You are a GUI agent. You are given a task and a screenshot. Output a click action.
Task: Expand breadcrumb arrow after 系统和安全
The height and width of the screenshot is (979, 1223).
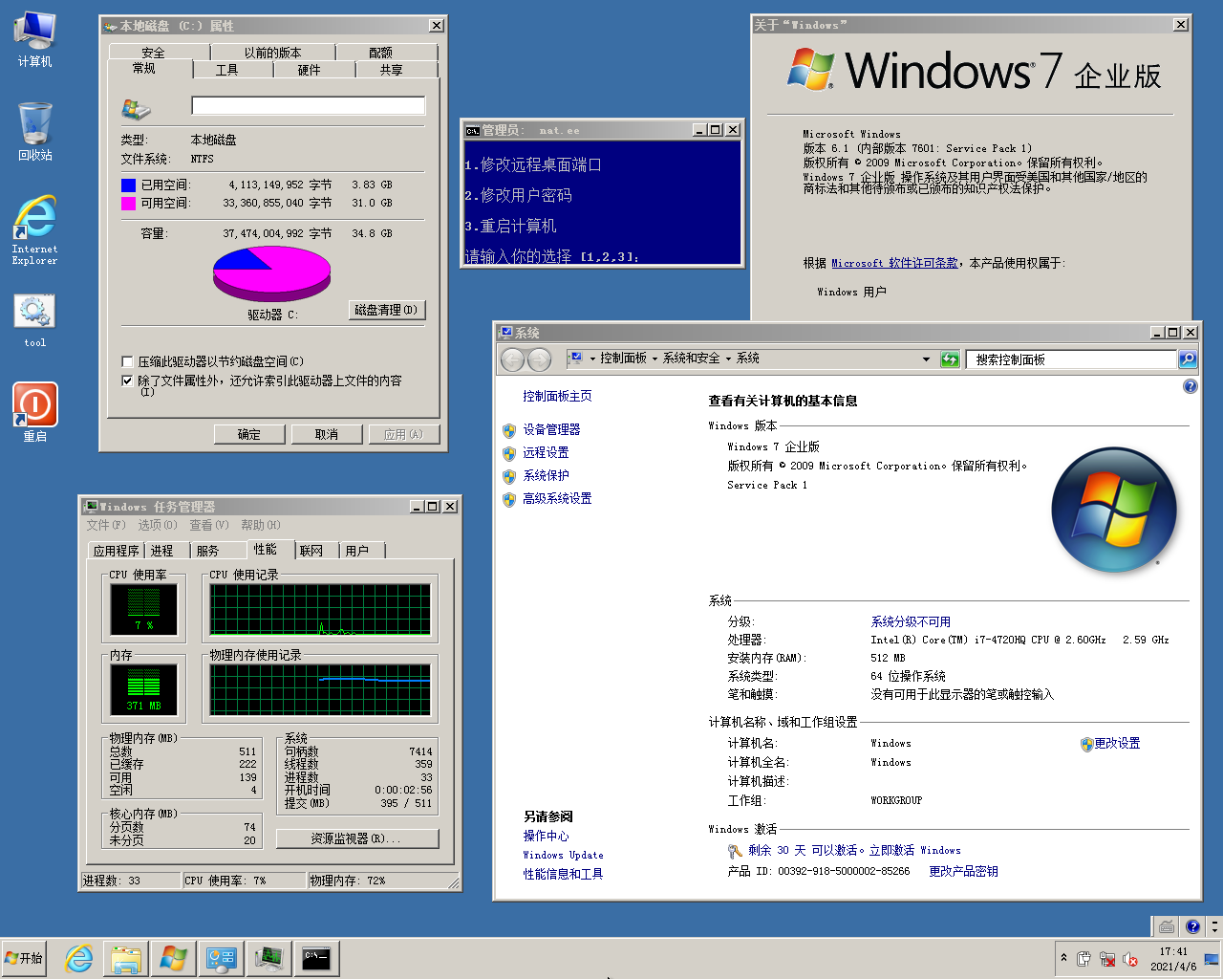[728, 359]
